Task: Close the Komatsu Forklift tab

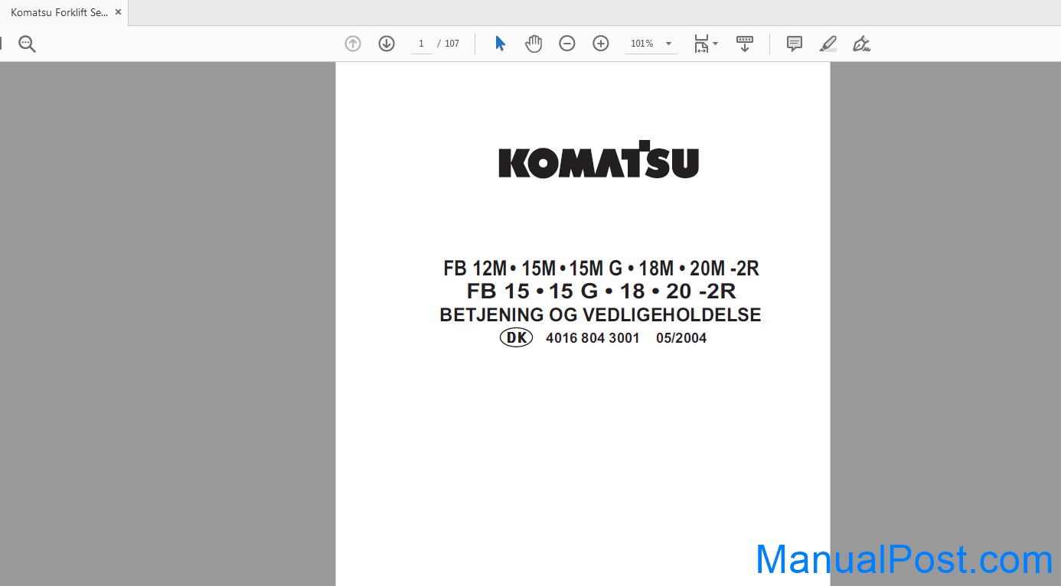Action: click(x=118, y=12)
